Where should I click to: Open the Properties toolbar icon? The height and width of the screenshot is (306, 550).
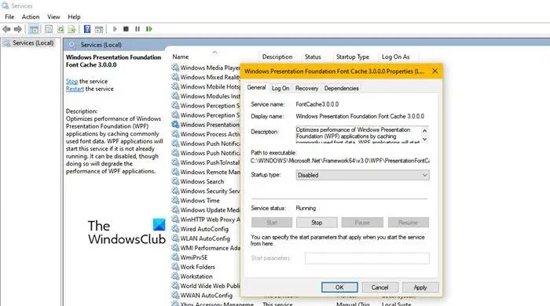pyautogui.click(x=49, y=29)
